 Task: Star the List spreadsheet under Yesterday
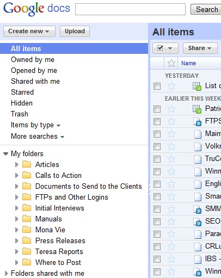click(171, 86)
